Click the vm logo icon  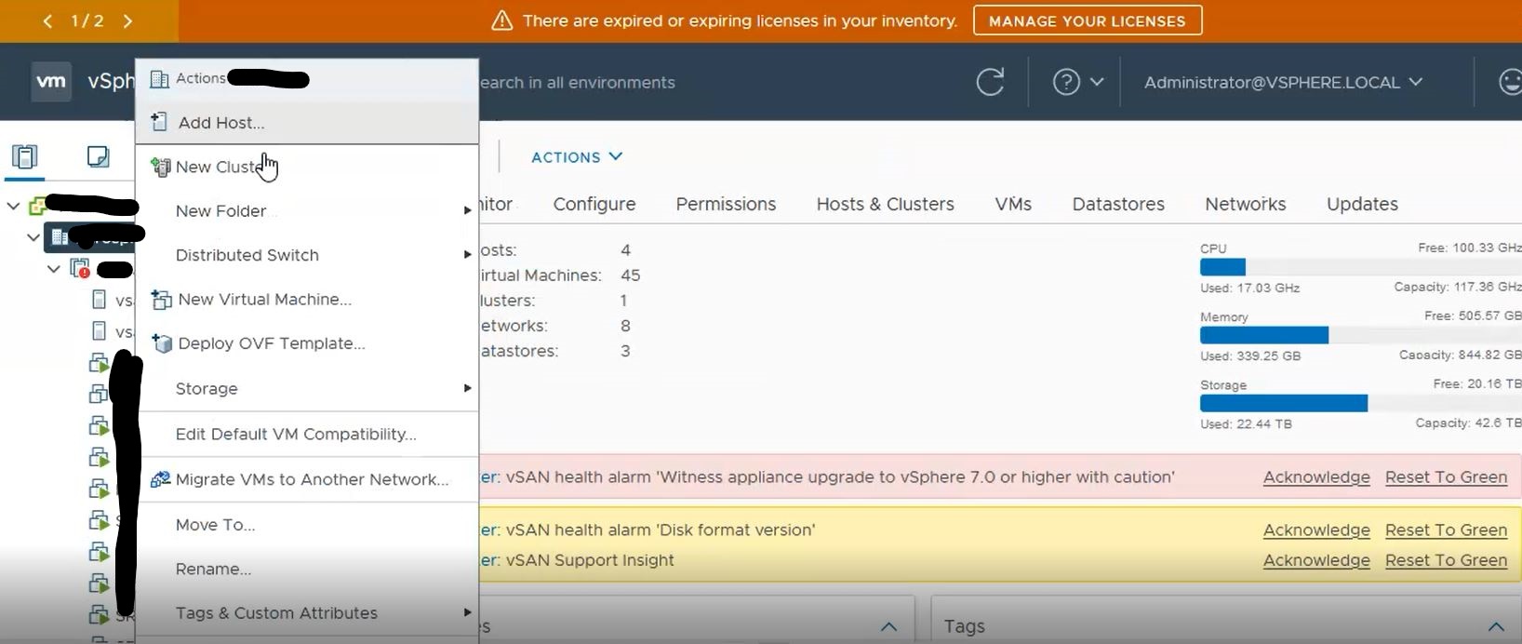point(51,81)
